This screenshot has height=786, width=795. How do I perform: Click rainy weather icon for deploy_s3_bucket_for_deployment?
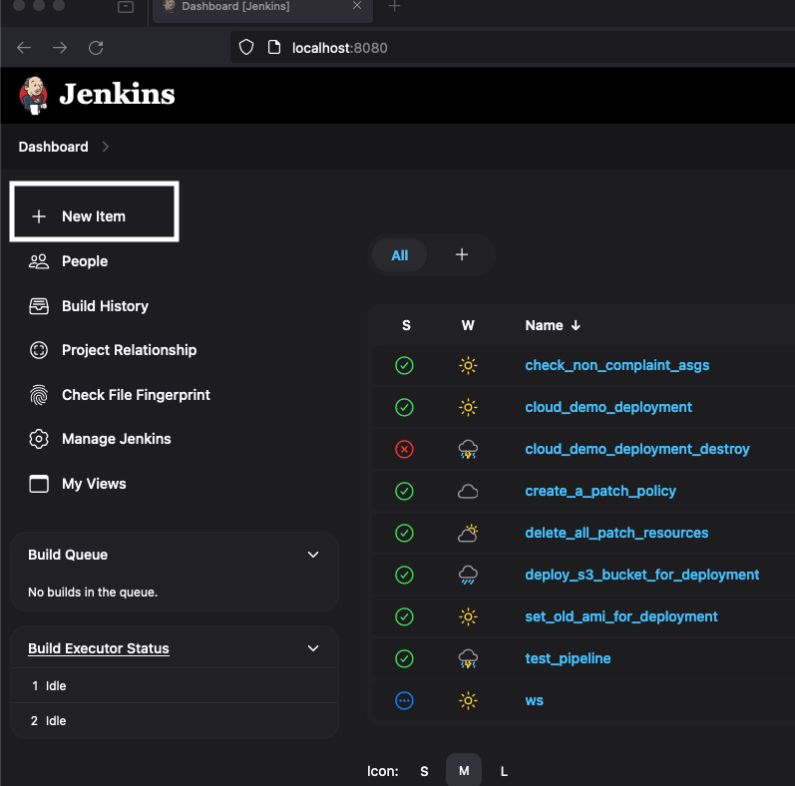(x=468, y=575)
